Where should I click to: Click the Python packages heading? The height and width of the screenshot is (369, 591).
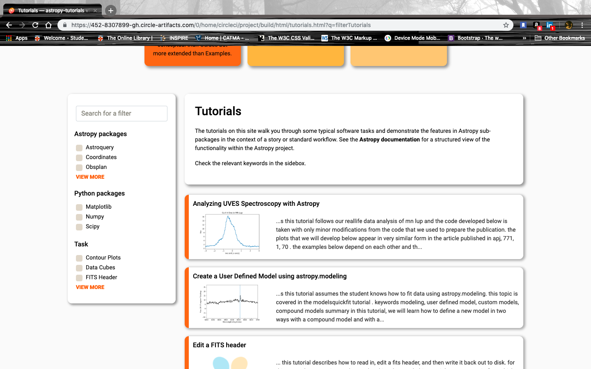(99, 194)
